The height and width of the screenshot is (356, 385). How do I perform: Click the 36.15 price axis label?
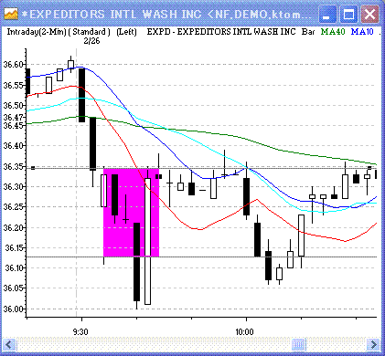pos(14,248)
